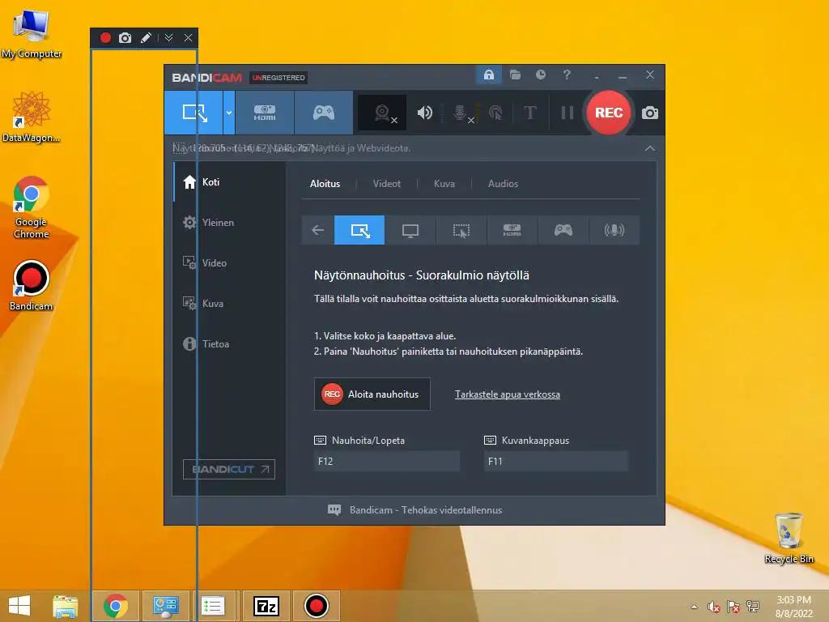This screenshot has height=622, width=829.
Task: Switch to Videot tab
Action: coord(386,184)
